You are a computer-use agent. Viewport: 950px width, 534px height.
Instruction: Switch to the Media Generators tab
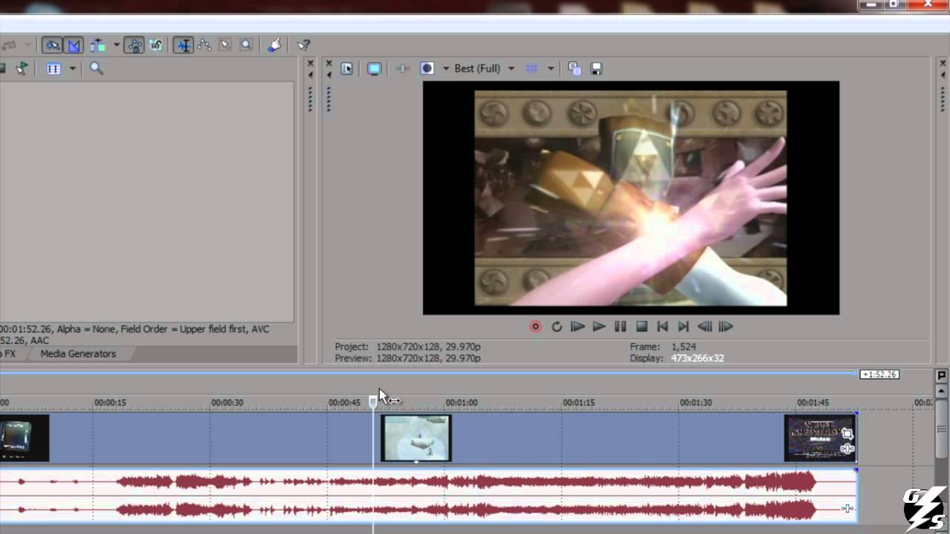coord(78,354)
